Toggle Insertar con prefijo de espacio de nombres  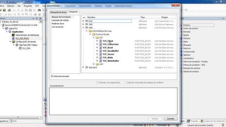coord(126,83)
